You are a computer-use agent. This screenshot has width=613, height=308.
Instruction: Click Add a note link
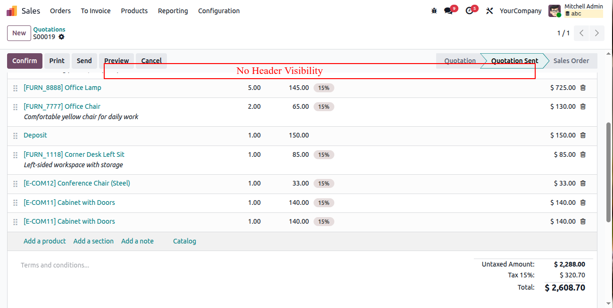(x=137, y=241)
